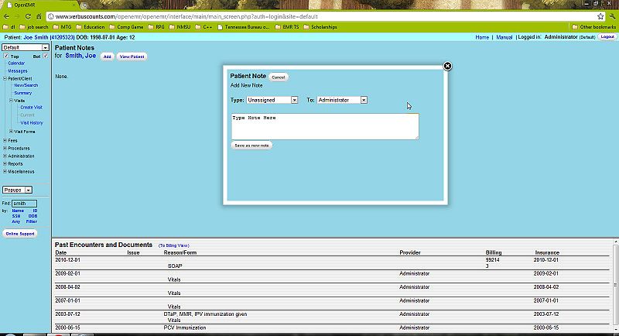Expand the Fees tree node
The width and height of the screenshot is (619, 336).
click(x=5, y=141)
